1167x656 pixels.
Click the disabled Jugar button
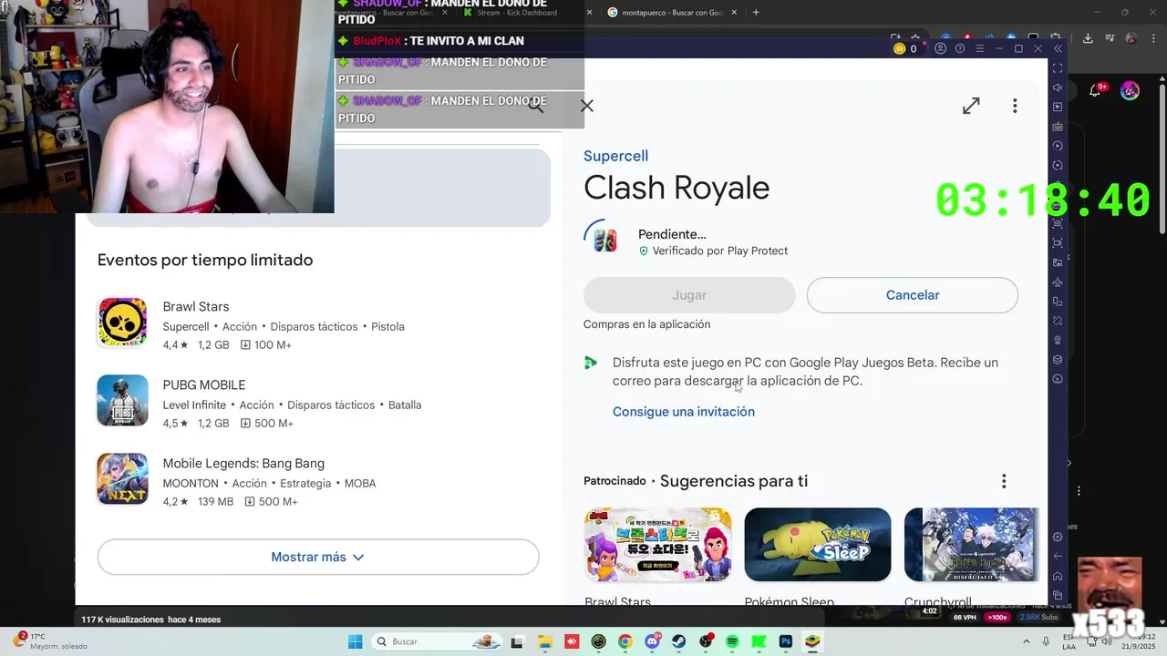(x=689, y=295)
